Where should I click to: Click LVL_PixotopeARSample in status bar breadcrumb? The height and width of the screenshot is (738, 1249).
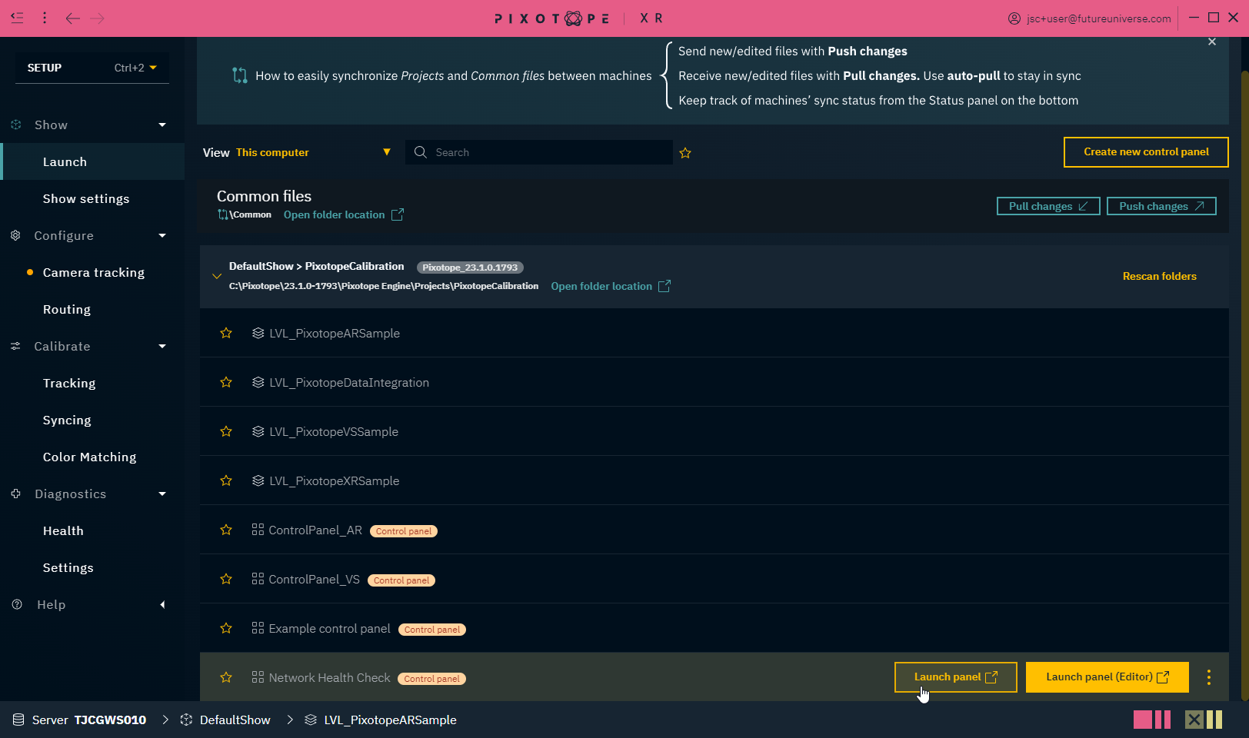point(381,720)
